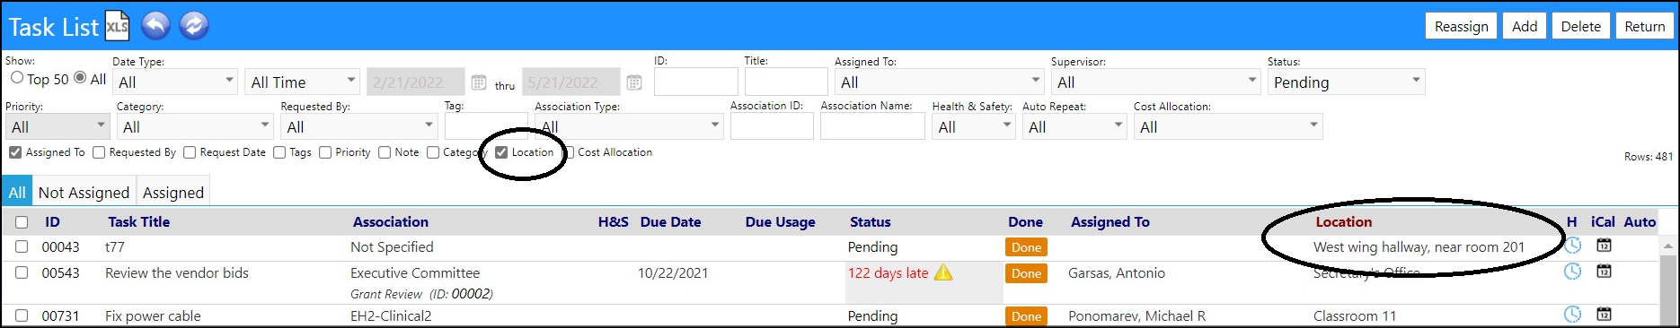Screen dimensions: 1680x328
Task: Open calendar picker beside 5/21/2022 date
Action: click(x=634, y=82)
